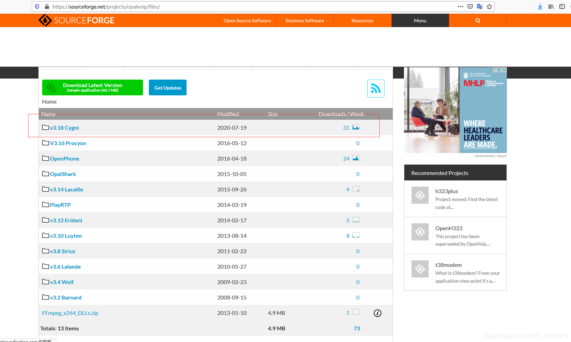Open the v3.6 Lalande folder link
Image resolution: width=571 pixels, height=342 pixels.
66,267
